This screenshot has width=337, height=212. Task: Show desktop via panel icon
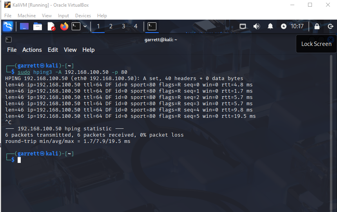[x=24, y=26]
